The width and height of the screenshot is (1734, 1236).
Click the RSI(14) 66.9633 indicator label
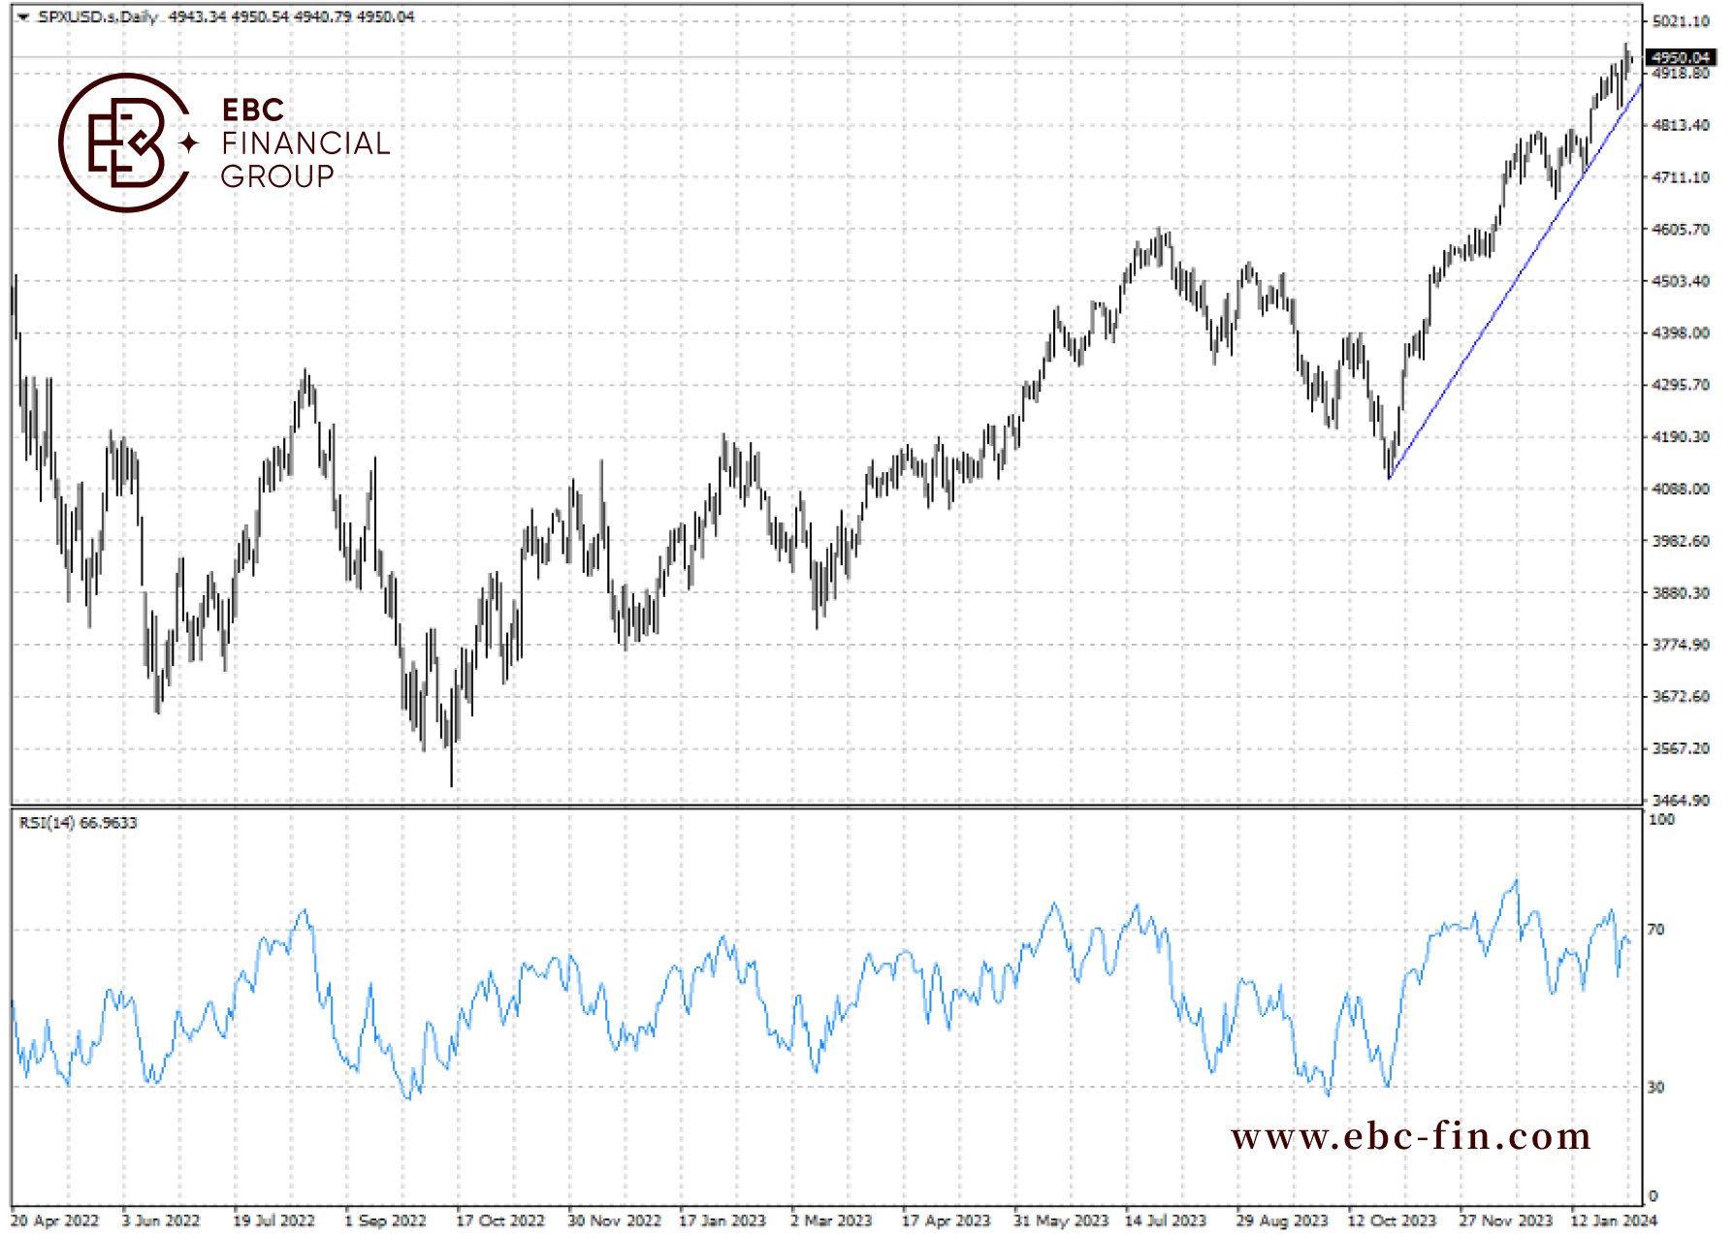point(79,823)
